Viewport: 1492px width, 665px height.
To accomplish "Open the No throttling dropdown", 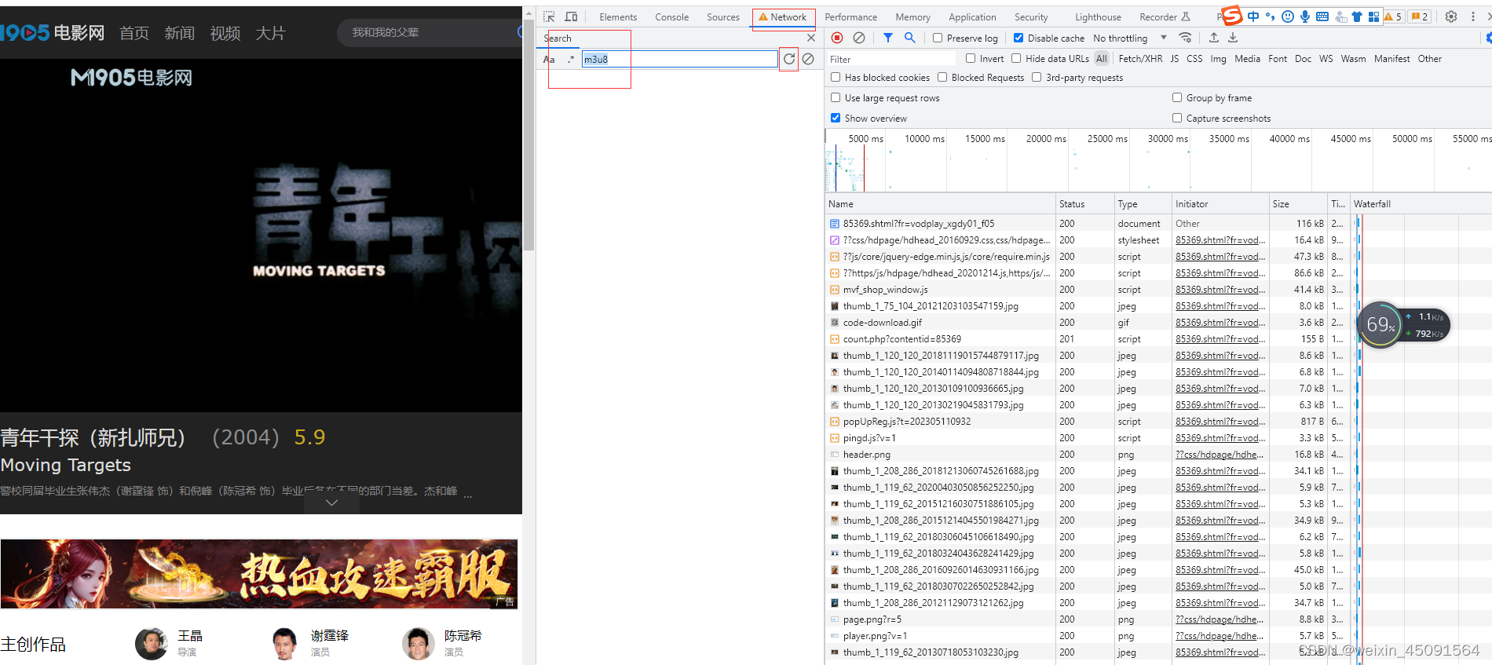I will [x=1129, y=38].
